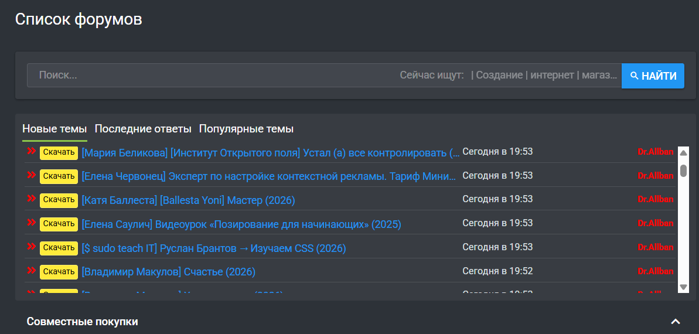Click the red arrow icon beside Елена Саулич topic
This screenshot has width=699, height=334.
point(32,223)
